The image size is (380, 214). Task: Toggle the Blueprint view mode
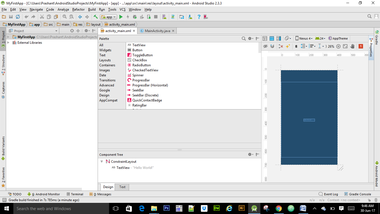(272, 38)
